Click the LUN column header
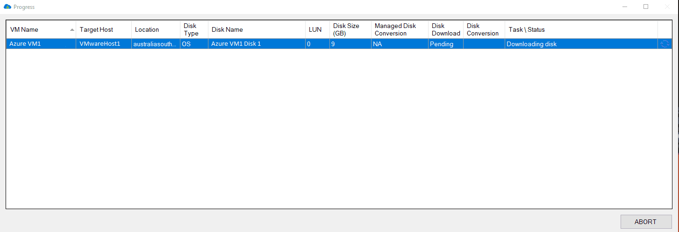The width and height of the screenshot is (679, 232). pos(315,29)
